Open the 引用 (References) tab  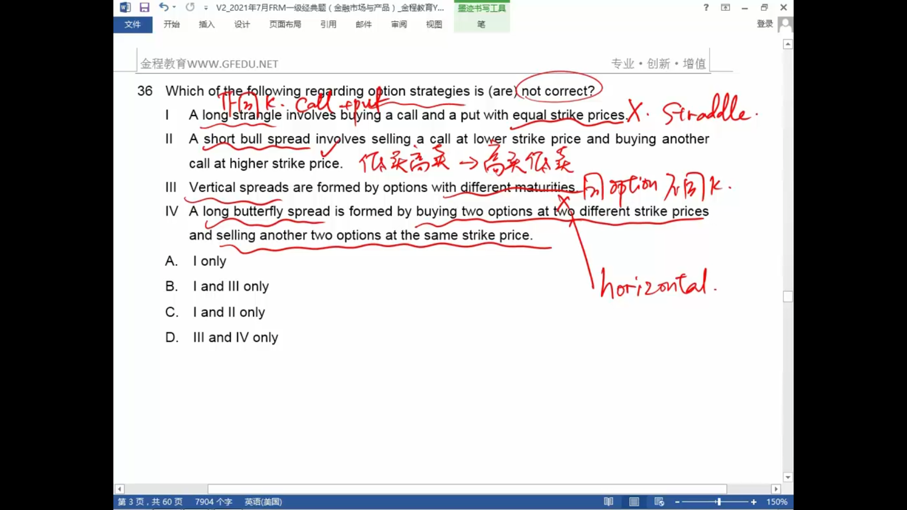(x=328, y=24)
